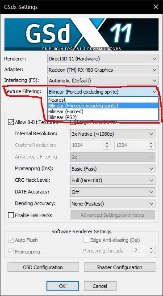Screen dimensions: 163x296
Task: Expand the Internal Resolution dropdown
Action: point(113,134)
